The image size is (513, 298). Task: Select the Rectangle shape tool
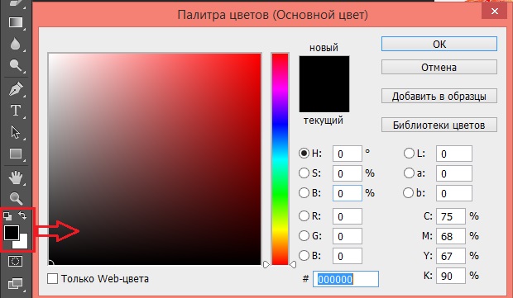[16, 154]
